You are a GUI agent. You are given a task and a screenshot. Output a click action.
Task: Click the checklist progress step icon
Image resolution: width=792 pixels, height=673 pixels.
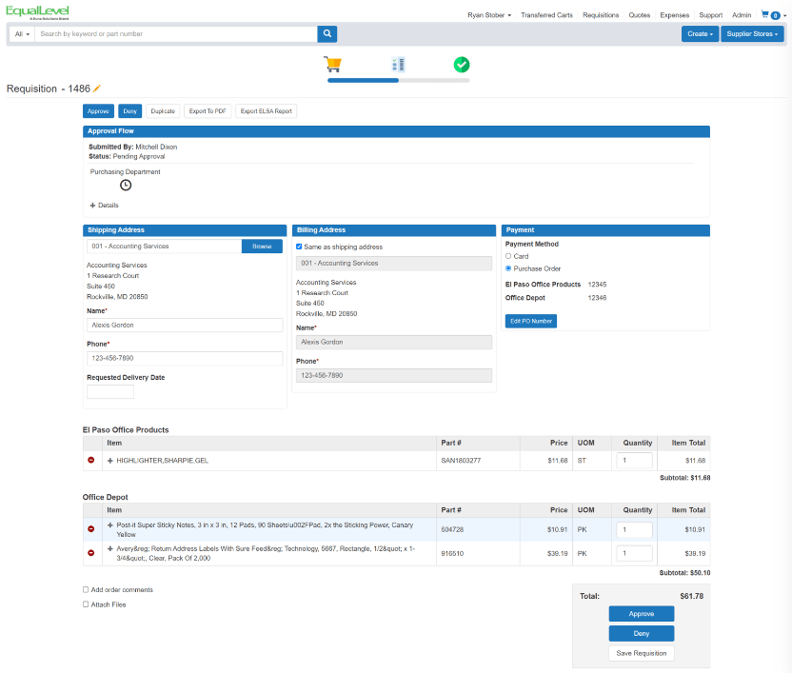click(398, 65)
